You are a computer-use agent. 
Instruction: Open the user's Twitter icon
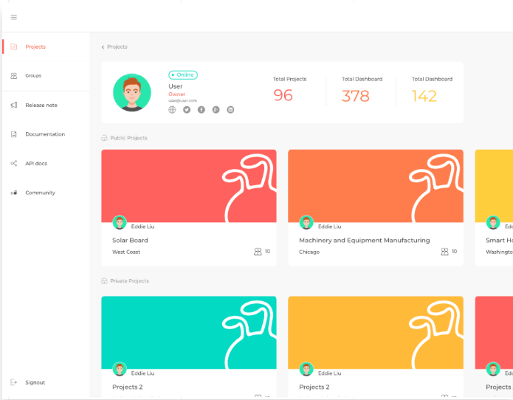(187, 109)
